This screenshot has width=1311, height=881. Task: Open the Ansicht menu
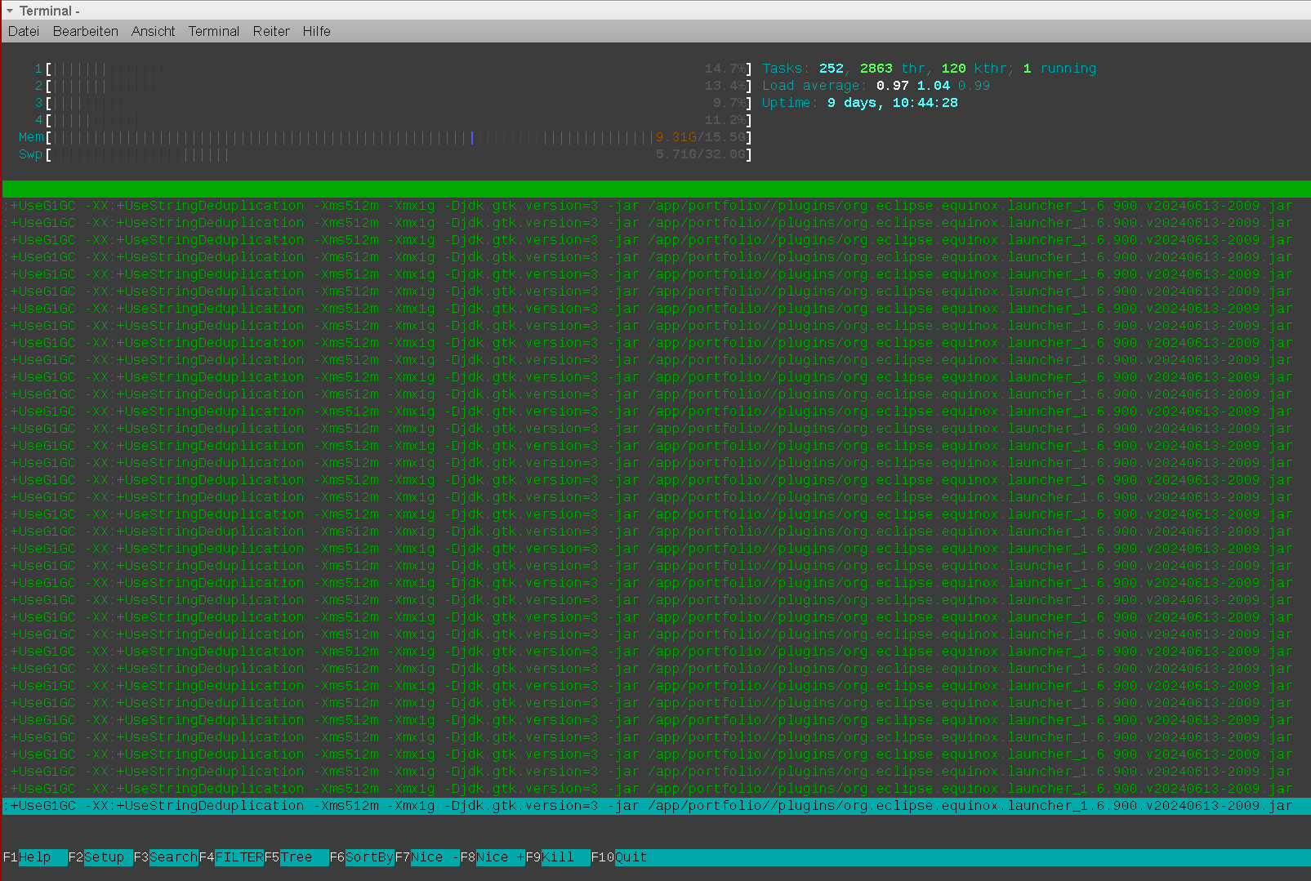tap(154, 31)
